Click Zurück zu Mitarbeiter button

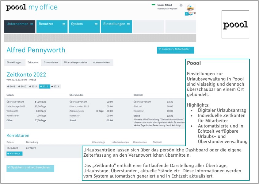click(175, 49)
